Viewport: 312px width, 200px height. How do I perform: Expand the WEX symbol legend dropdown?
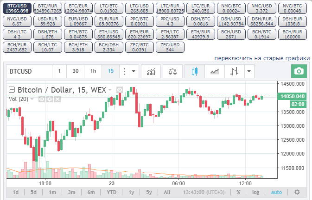click(110, 90)
